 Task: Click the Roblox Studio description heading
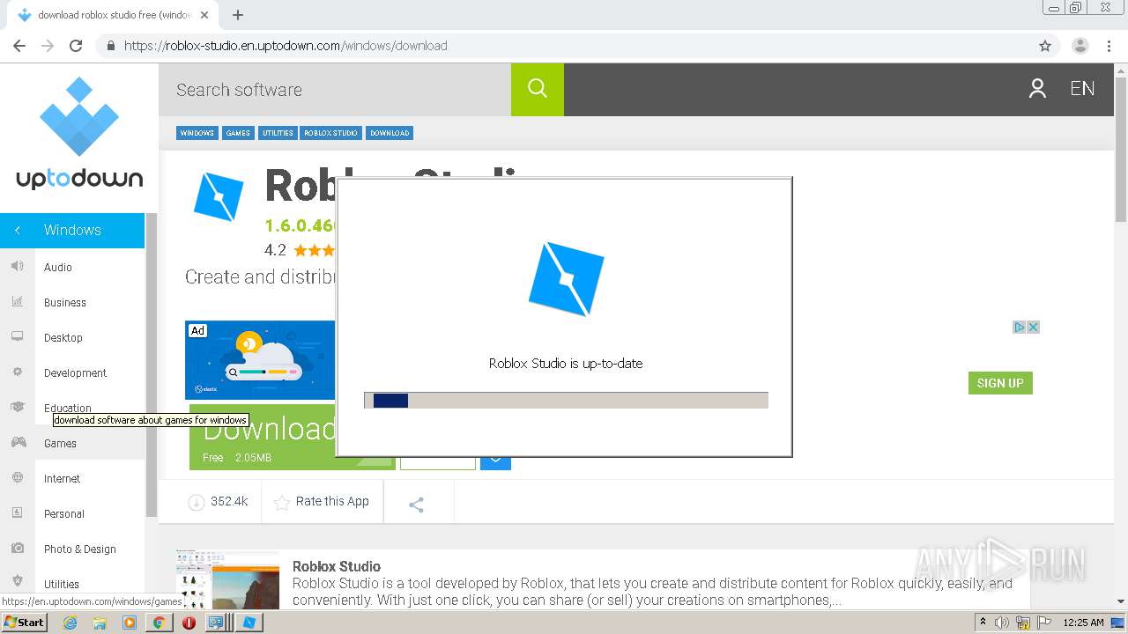(337, 566)
